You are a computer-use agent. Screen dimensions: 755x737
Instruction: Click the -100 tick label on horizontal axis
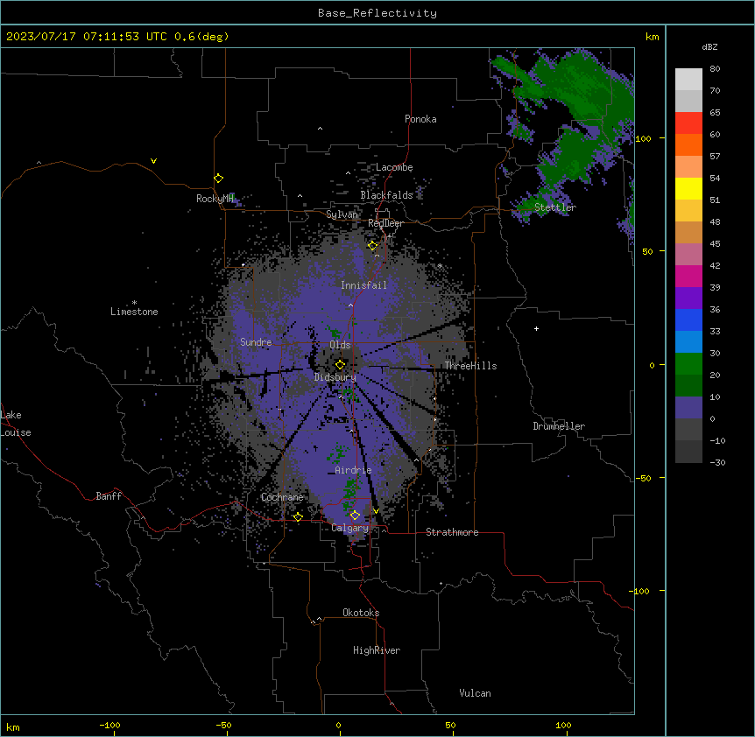click(109, 725)
